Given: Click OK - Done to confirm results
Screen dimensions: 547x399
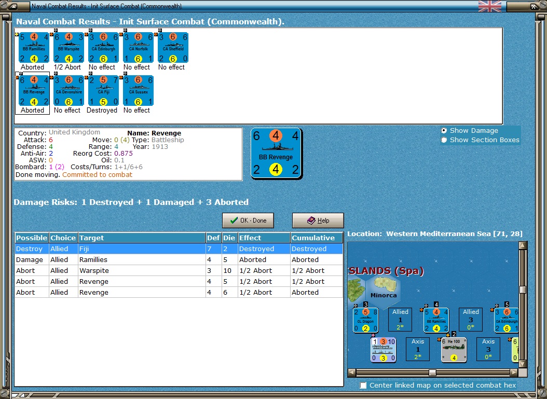Looking at the screenshot, I should [248, 221].
